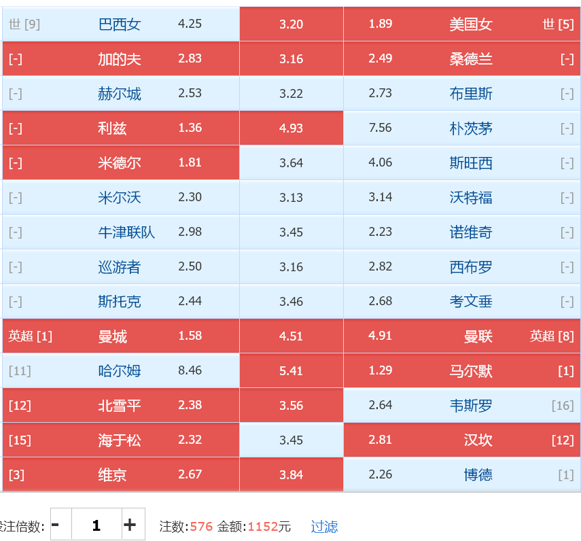Deselect 米德尔 home win odds 1.81
Viewport: 581px width, 541px height.
(x=121, y=162)
